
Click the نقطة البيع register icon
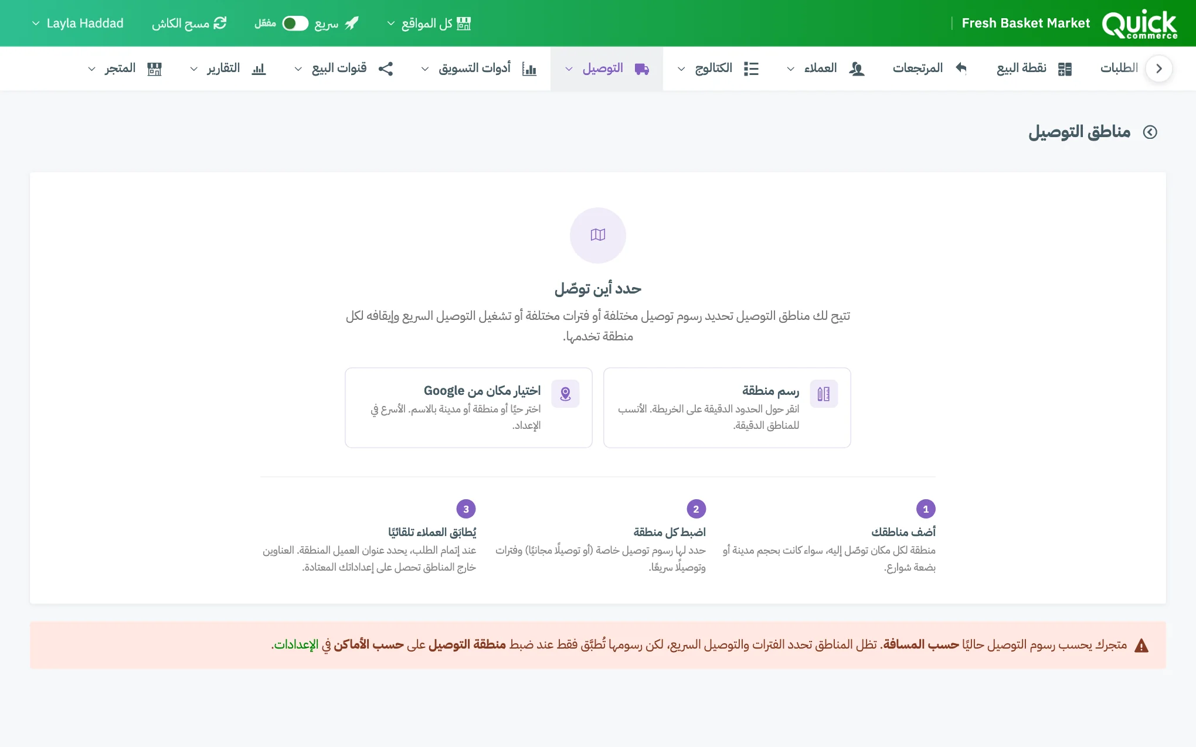pos(1065,69)
